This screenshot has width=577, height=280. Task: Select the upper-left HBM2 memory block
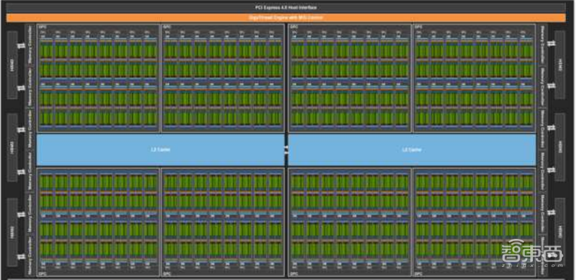pyautogui.click(x=12, y=65)
